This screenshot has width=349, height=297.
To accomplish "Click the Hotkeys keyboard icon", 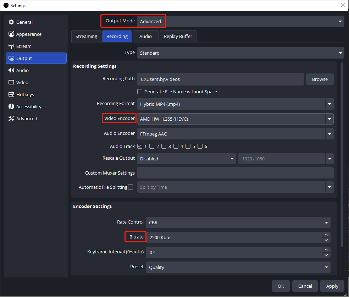I will pos(11,94).
